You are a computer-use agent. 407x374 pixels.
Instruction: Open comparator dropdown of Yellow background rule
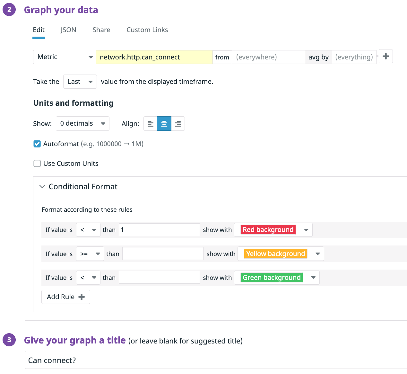point(90,254)
